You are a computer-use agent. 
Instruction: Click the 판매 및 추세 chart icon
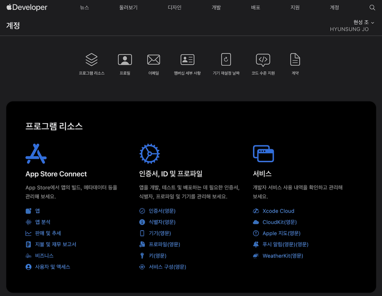(x=28, y=233)
